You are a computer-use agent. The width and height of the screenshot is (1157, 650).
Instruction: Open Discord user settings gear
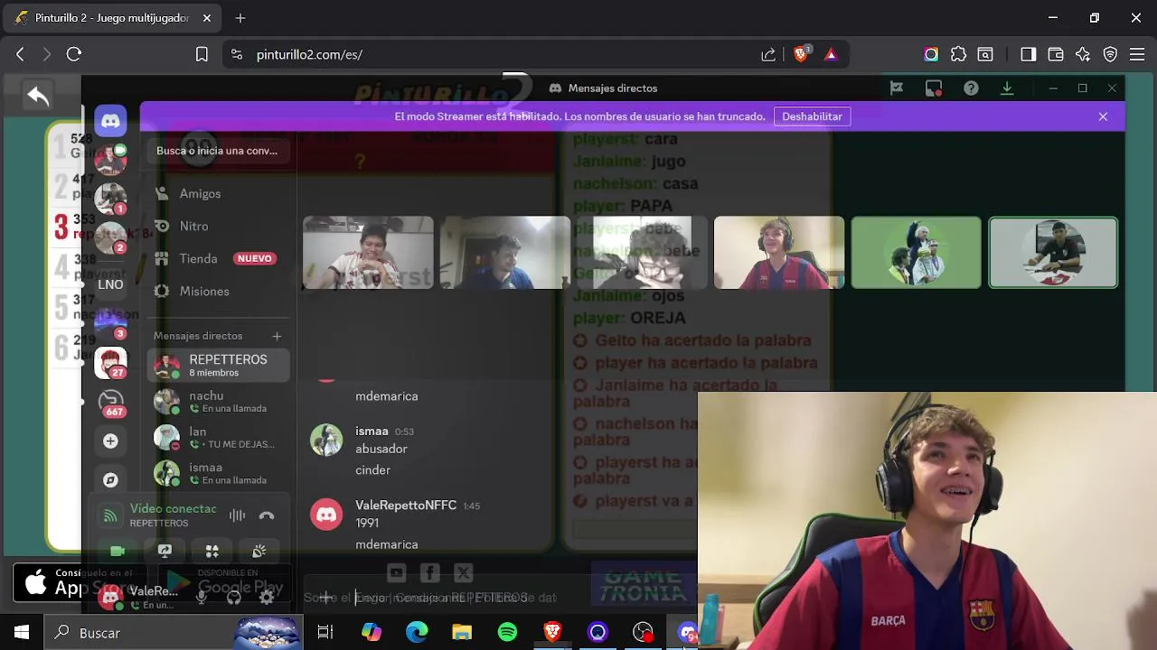pyautogui.click(x=267, y=597)
